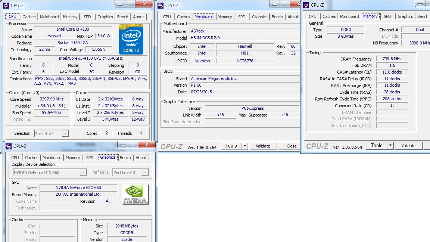The image size is (430, 242).
Task: Go to SPD tab in the CPU window
Action: [x=87, y=17]
